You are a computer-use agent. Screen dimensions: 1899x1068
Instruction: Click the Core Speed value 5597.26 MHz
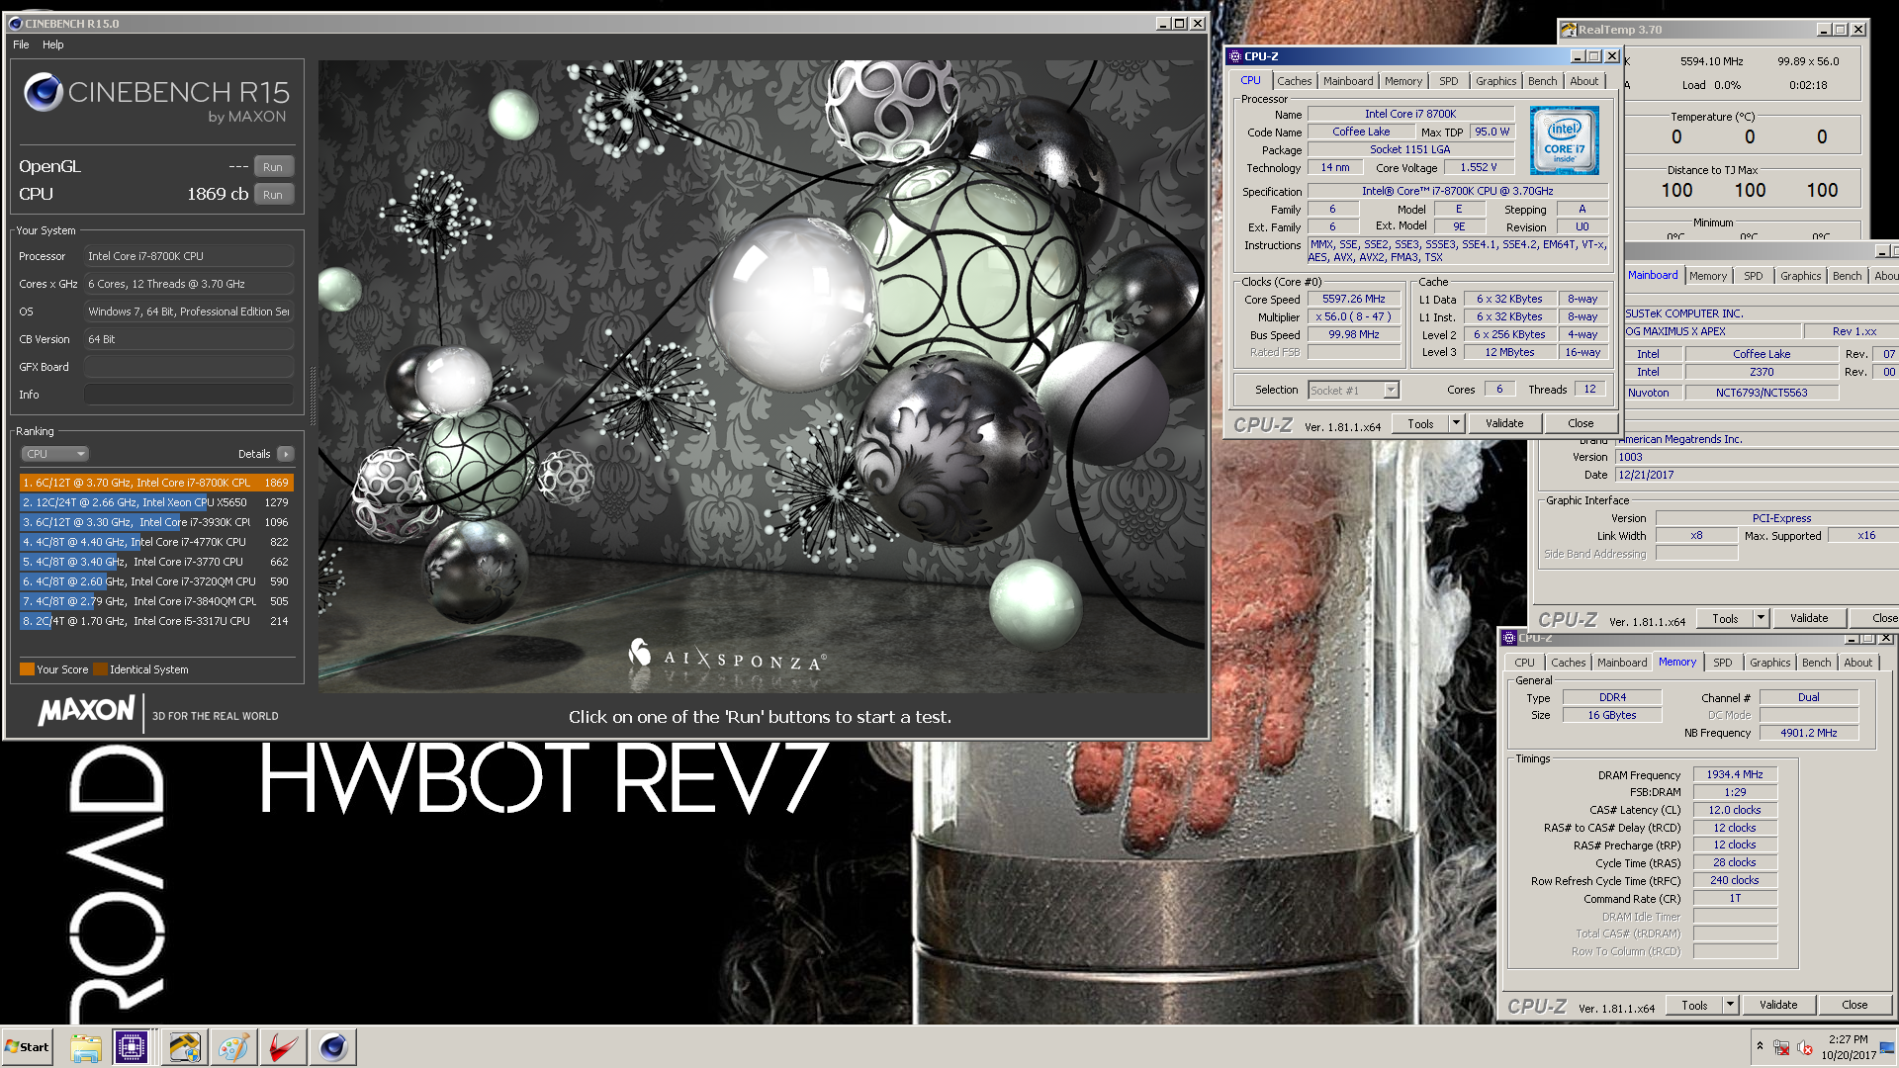coord(1354,299)
